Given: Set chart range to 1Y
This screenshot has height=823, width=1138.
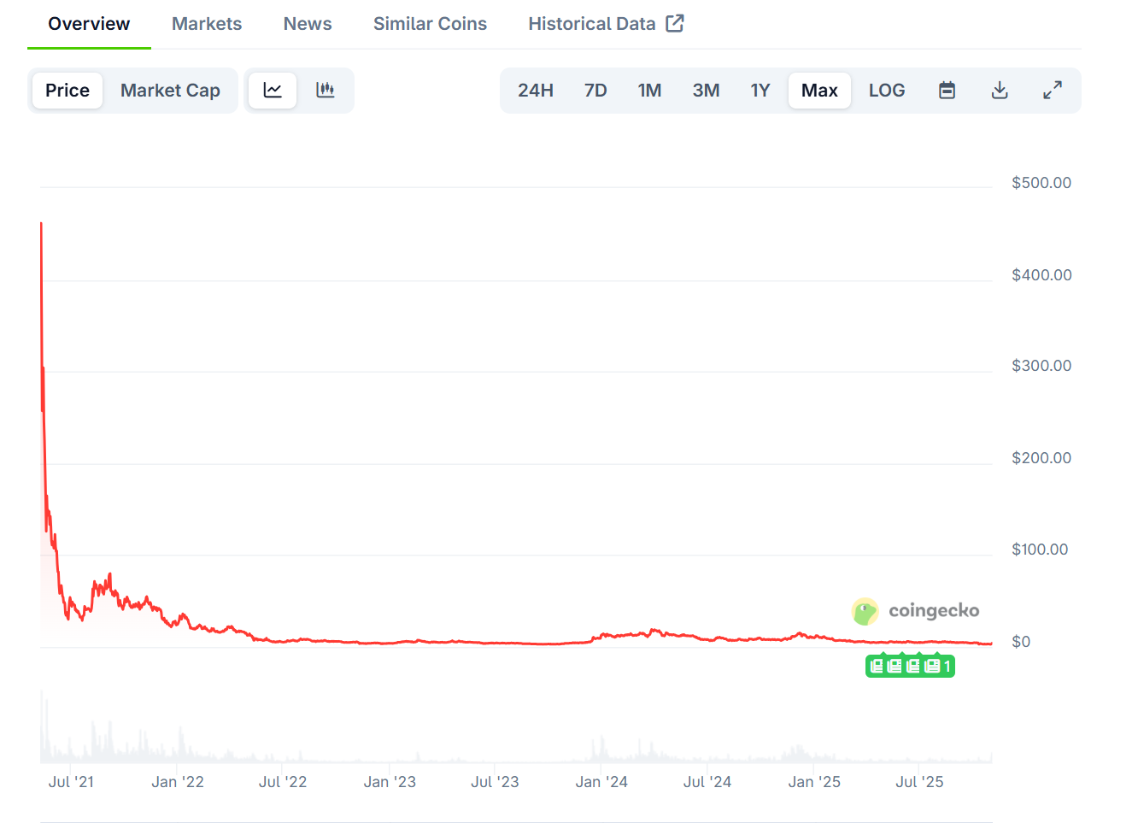Looking at the screenshot, I should (x=760, y=91).
